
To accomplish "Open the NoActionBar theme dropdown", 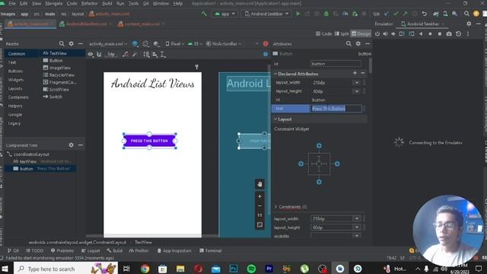I will pyautogui.click(x=223, y=44).
